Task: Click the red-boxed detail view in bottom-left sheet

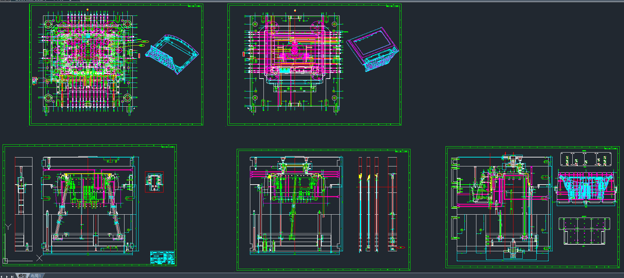Action: point(154,182)
